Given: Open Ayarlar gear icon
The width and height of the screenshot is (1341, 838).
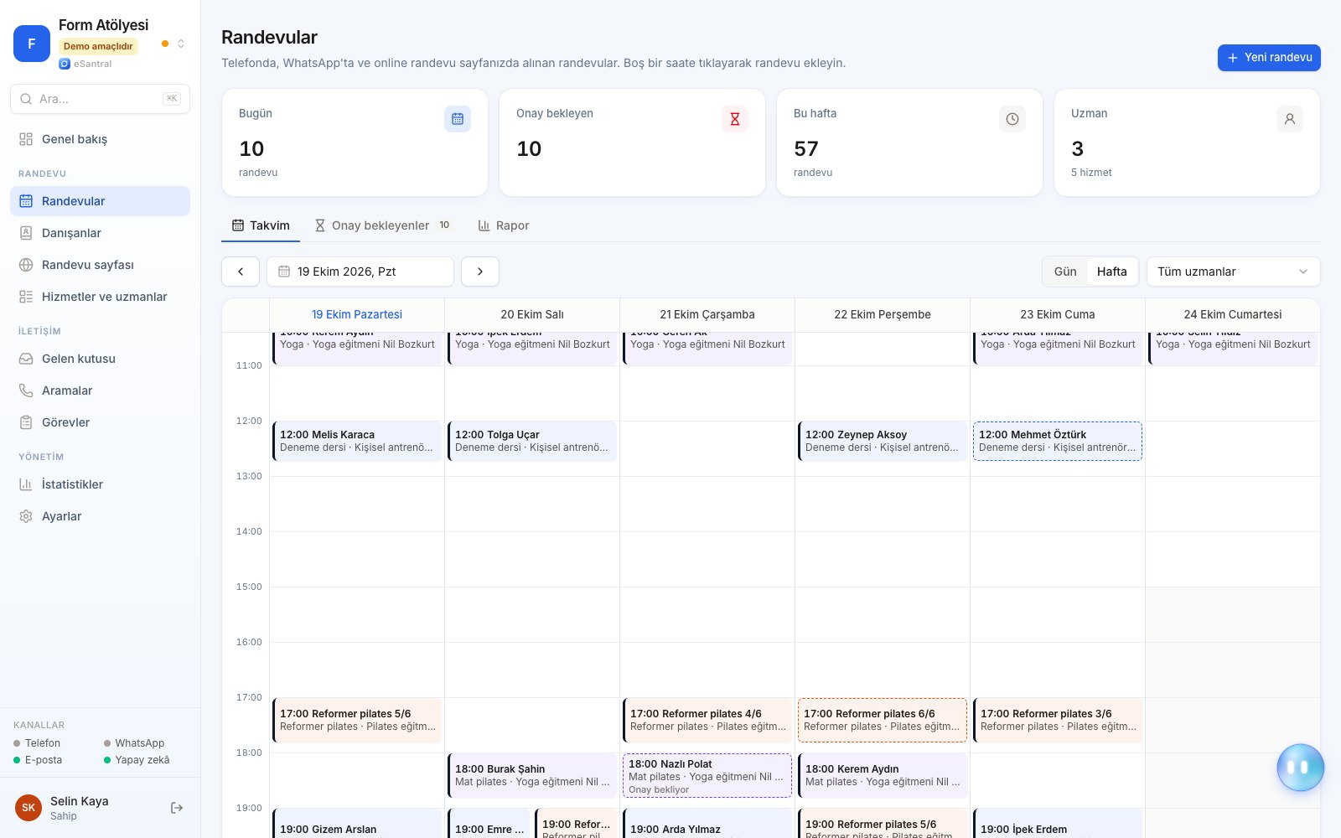Looking at the screenshot, I should click(x=26, y=516).
